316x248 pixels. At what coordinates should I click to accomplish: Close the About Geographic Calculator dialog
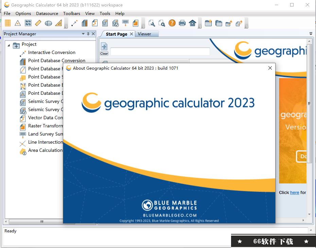(270, 68)
